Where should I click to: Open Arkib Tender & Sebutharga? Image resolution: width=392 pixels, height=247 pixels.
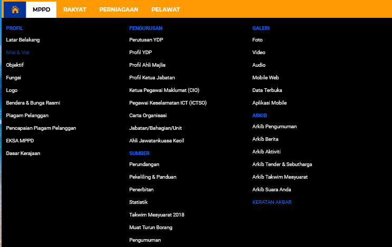click(x=282, y=164)
